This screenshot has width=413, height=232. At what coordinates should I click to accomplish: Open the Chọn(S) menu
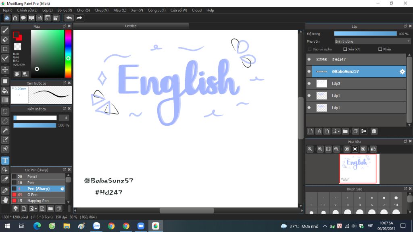pos(83,10)
